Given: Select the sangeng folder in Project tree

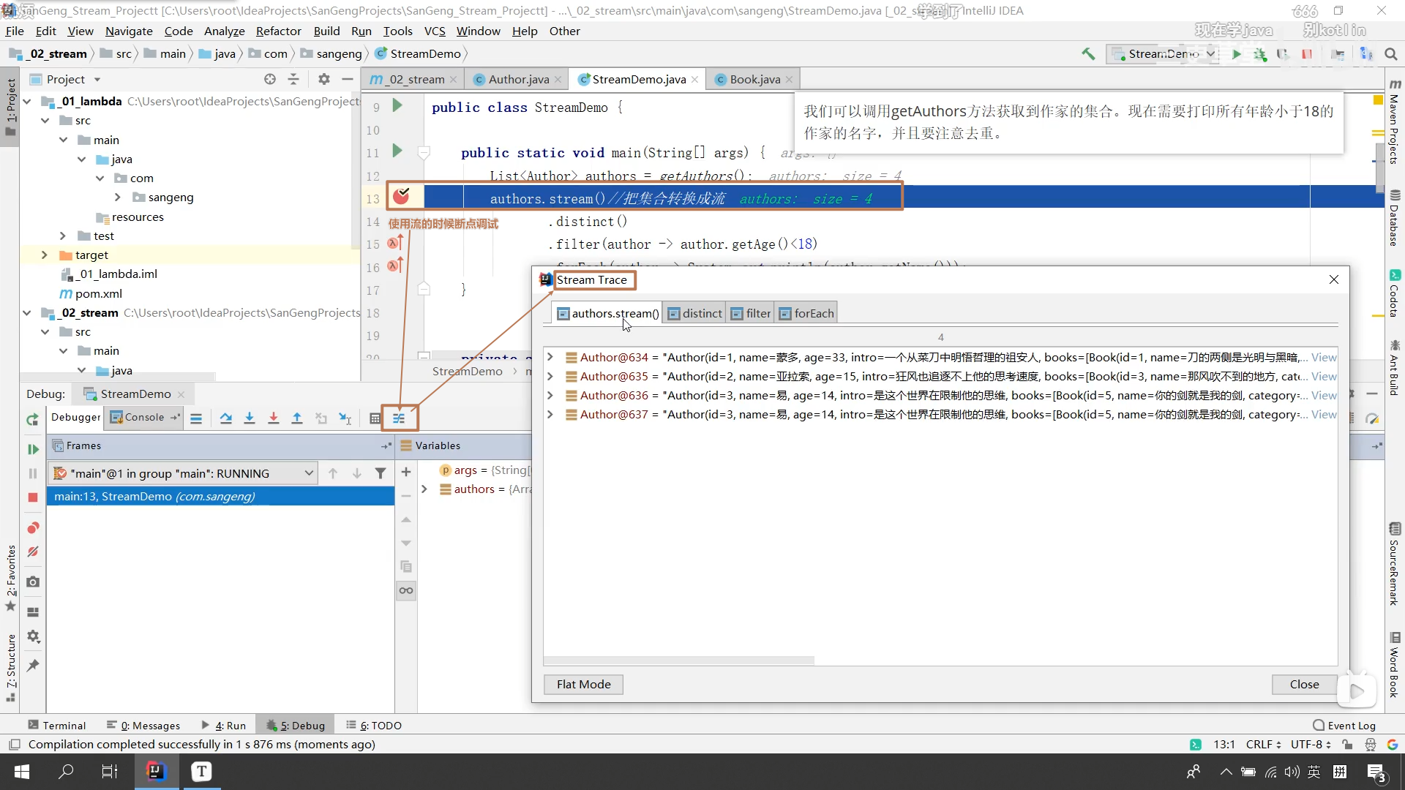Looking at the screenshot, I should (x=171, y=197).
